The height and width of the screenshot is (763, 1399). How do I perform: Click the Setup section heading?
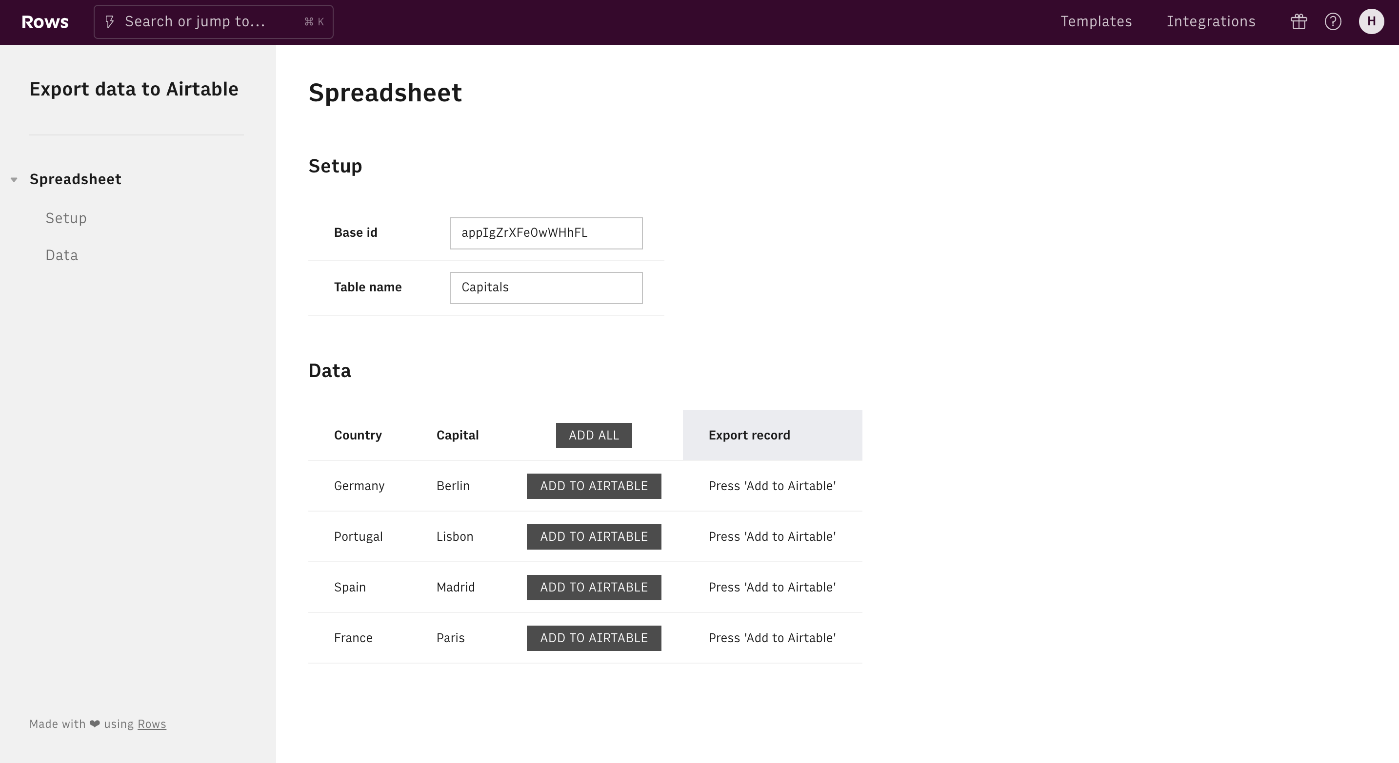[x=335, y=166]
